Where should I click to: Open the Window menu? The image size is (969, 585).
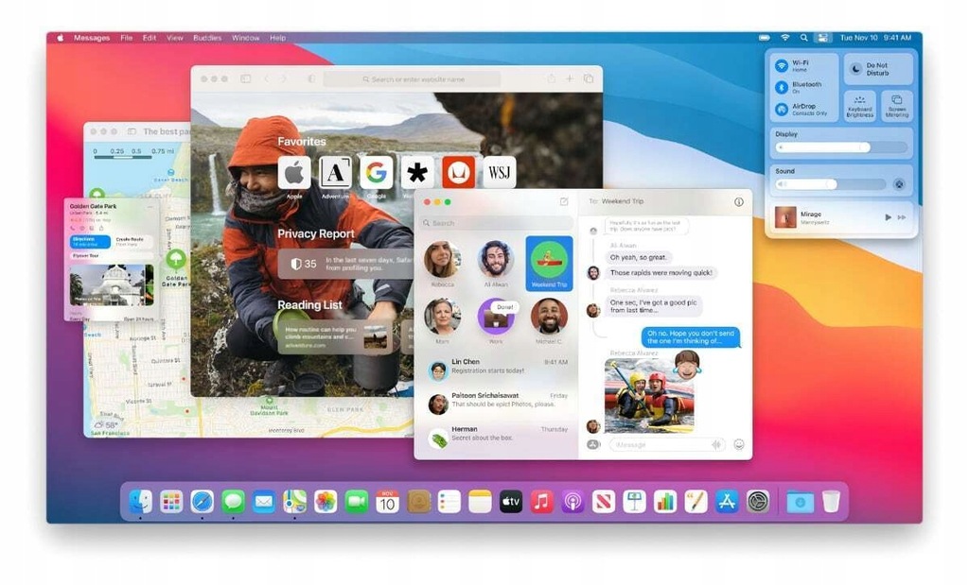point(245,38)
